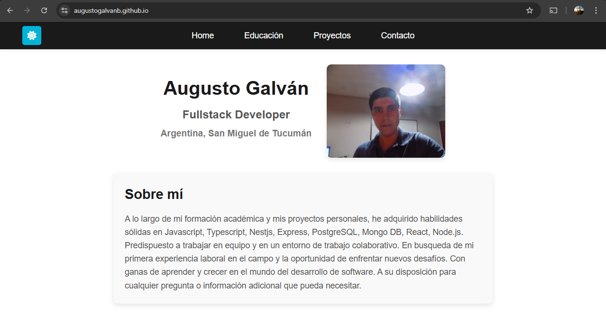Open the Educación section link

(x=264, y=36)
